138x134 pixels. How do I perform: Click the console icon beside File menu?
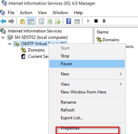coord(2,12)
